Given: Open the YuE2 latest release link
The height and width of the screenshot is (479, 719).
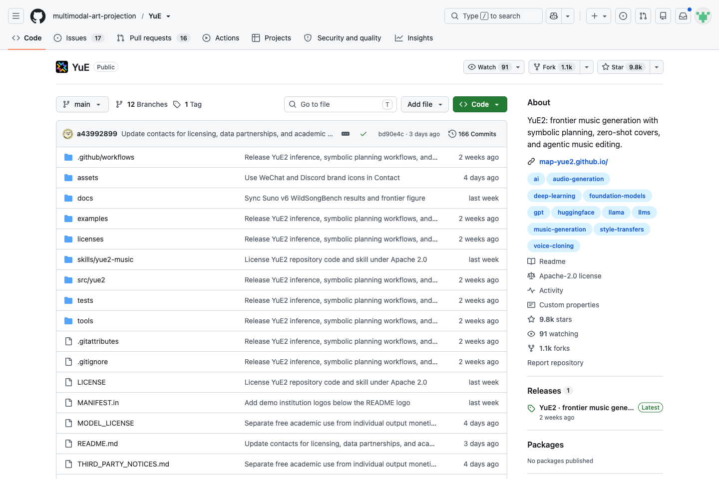Looking at the screenshot, I should (x=586, y=408).
